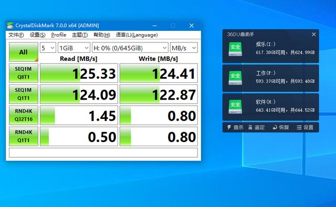Open the 帮助(H) menu
The image size is (336, 207).
coord(102,35)
